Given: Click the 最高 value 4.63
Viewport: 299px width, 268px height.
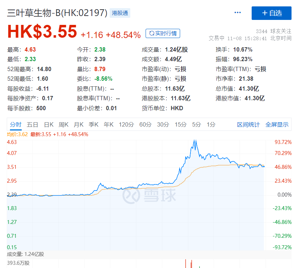Looking at the screenshot, I should [30, 50].
